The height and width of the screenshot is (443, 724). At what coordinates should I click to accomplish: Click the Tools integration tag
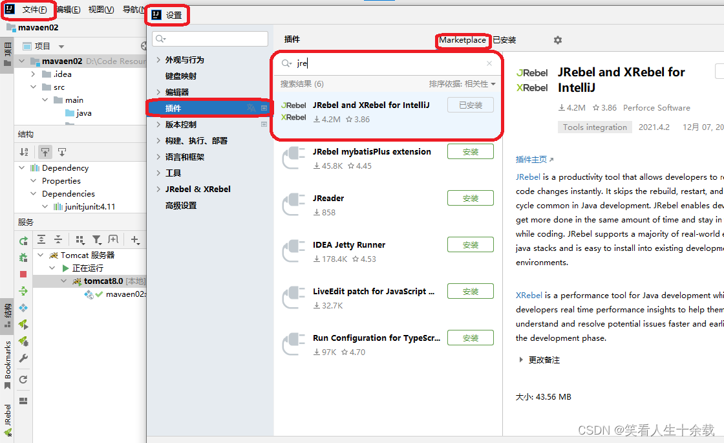click(x=595, y=127)
